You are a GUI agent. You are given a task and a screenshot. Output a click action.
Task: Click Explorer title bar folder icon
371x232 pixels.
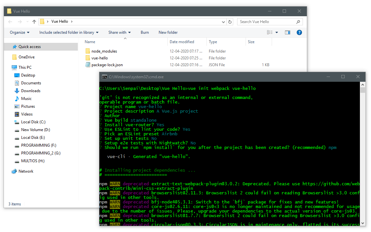tap(9, 11)
